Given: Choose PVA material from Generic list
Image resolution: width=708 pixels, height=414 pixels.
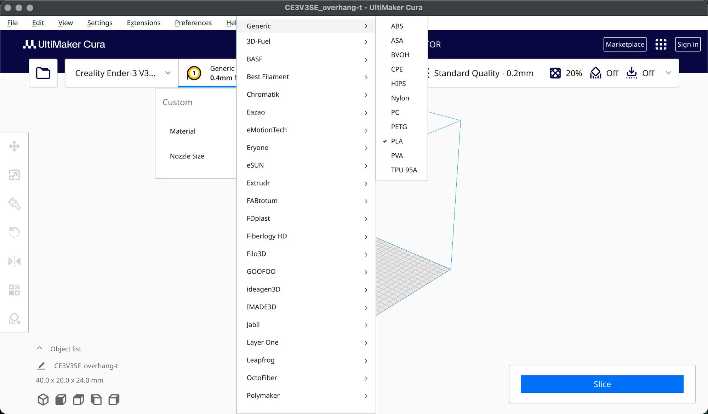Looking at the screenshot, I should click(401, 155).
